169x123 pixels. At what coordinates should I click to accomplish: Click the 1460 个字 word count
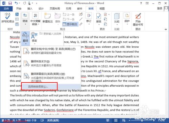(x=30, y=121)
